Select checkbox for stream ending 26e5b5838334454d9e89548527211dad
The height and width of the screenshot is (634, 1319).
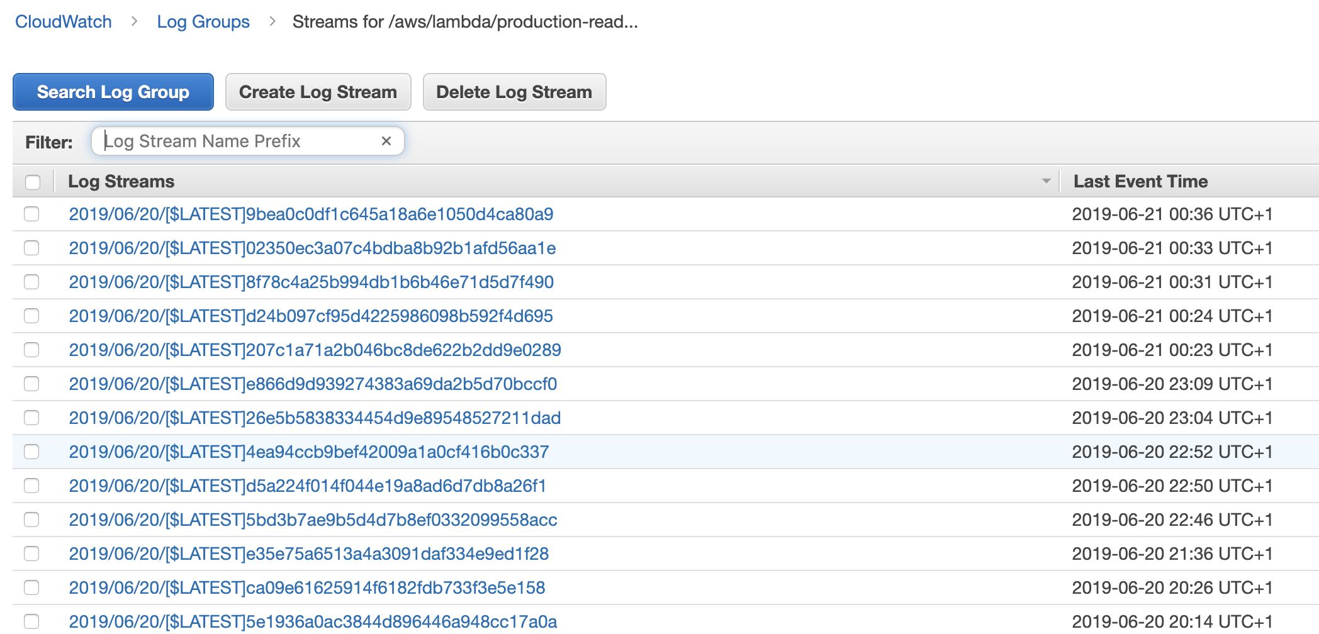[x=31, y=418]
